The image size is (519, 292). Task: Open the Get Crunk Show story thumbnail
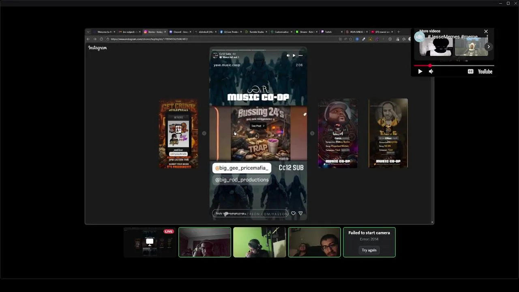(178, 133)
